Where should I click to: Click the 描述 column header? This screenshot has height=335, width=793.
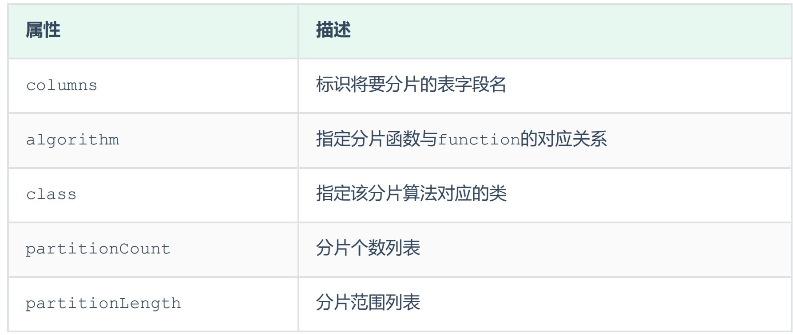pyautogui.click(x=333, y=31)
